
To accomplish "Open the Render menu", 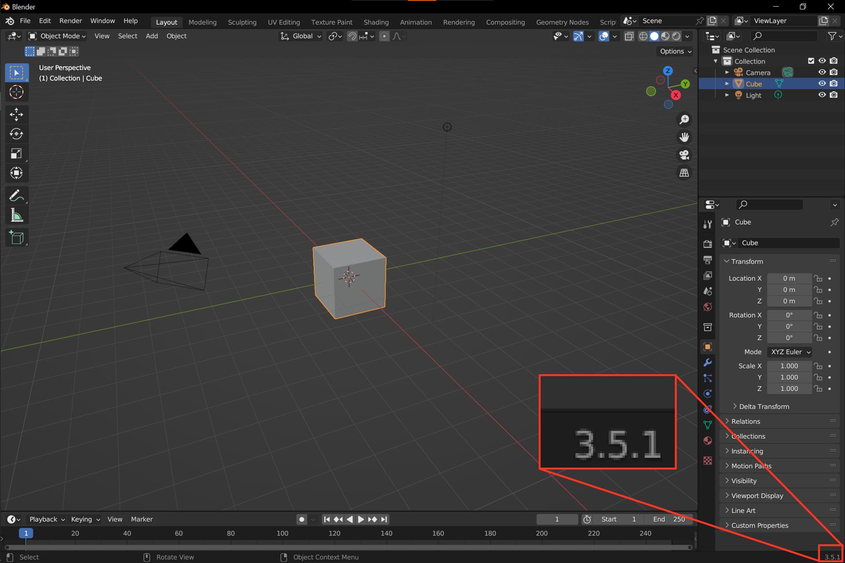I will pyautogui.click(x=70, y=21).
